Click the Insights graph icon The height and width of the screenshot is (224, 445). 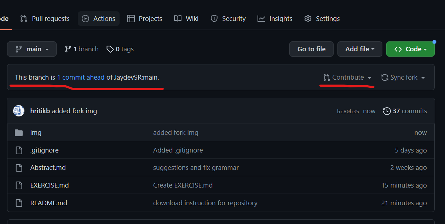261,18
